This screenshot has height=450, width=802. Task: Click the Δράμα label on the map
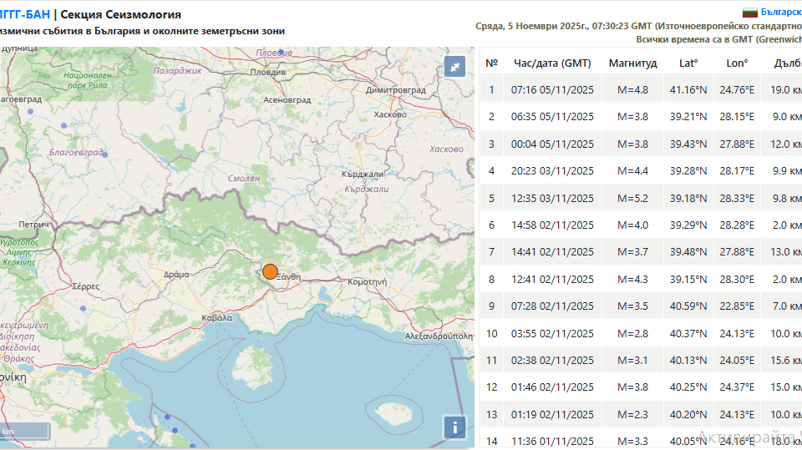tap(176, 275)
